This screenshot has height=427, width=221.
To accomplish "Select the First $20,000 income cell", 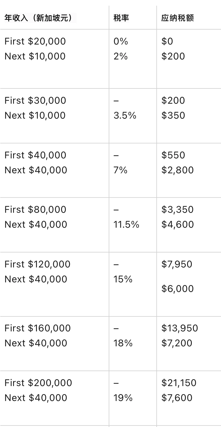I will click(x=35, y=41).
